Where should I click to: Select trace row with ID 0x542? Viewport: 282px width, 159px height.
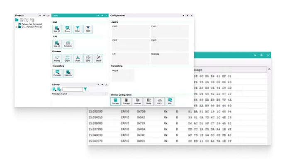(x=177, y=117)
